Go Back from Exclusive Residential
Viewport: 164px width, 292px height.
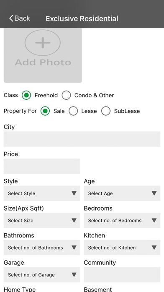click(x=20, y=18)
